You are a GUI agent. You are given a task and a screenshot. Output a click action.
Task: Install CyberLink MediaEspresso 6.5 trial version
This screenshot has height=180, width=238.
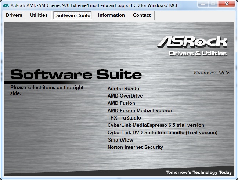pos(156,125)
